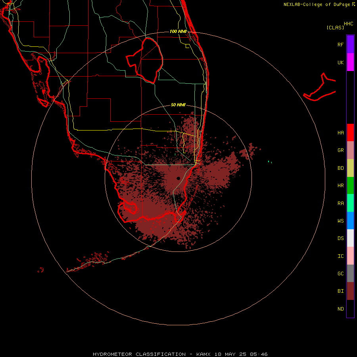
Task: Click the BI brown legend swatch
Action: [x=350, y=291]
